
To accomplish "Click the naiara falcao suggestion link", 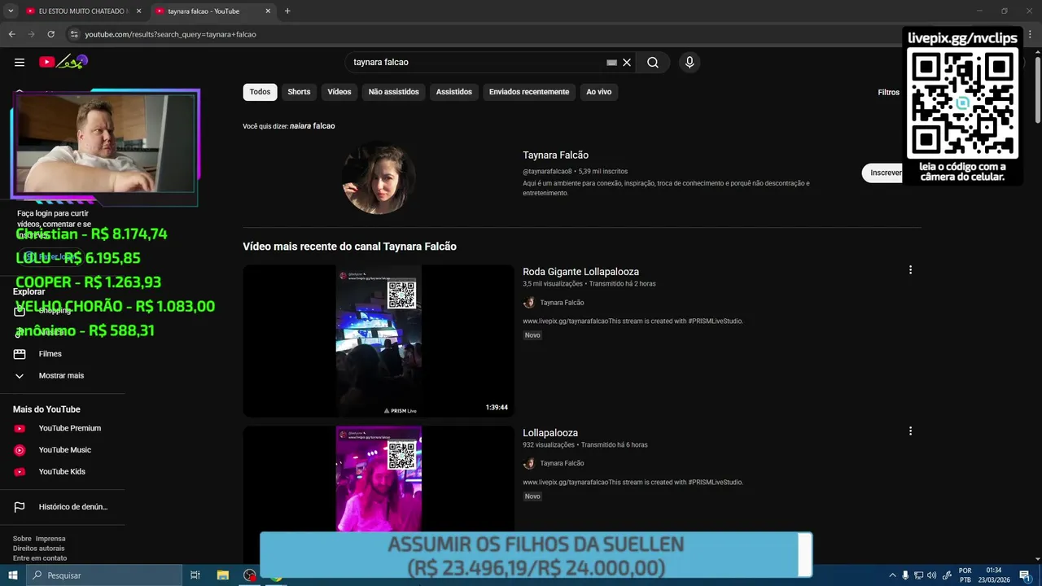I will click(313, 126).
